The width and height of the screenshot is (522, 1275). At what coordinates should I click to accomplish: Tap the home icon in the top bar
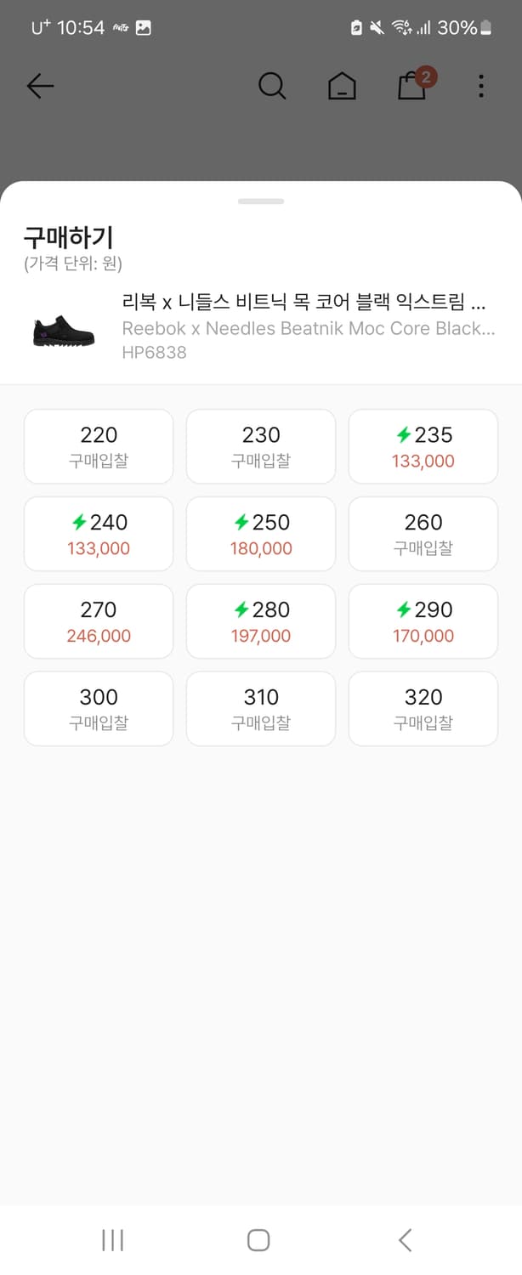pyautogui.click(x=342, y=86)
